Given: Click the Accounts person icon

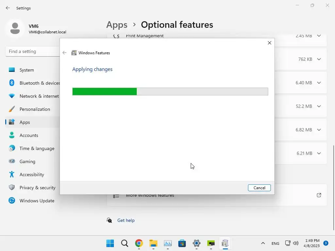Looking at the screenshot, I should (12, 135).
